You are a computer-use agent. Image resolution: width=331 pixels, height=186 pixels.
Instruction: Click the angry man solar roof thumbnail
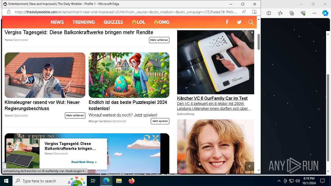(x=45, y=75)
